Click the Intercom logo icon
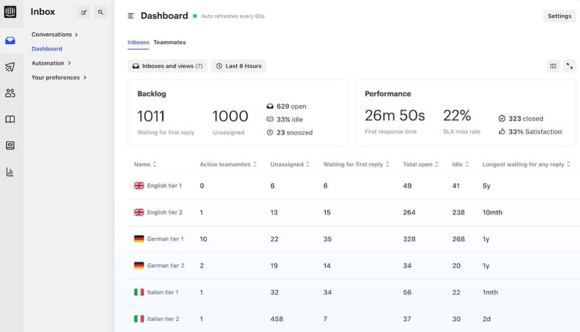The image size is (580, 332). 10,12
